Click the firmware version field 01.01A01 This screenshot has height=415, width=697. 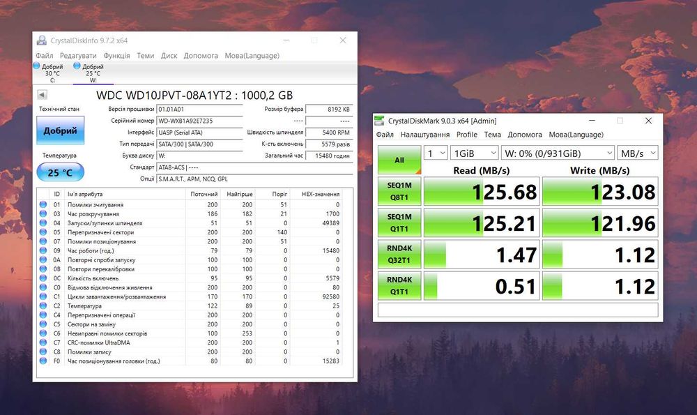click(x=199, y=109)
